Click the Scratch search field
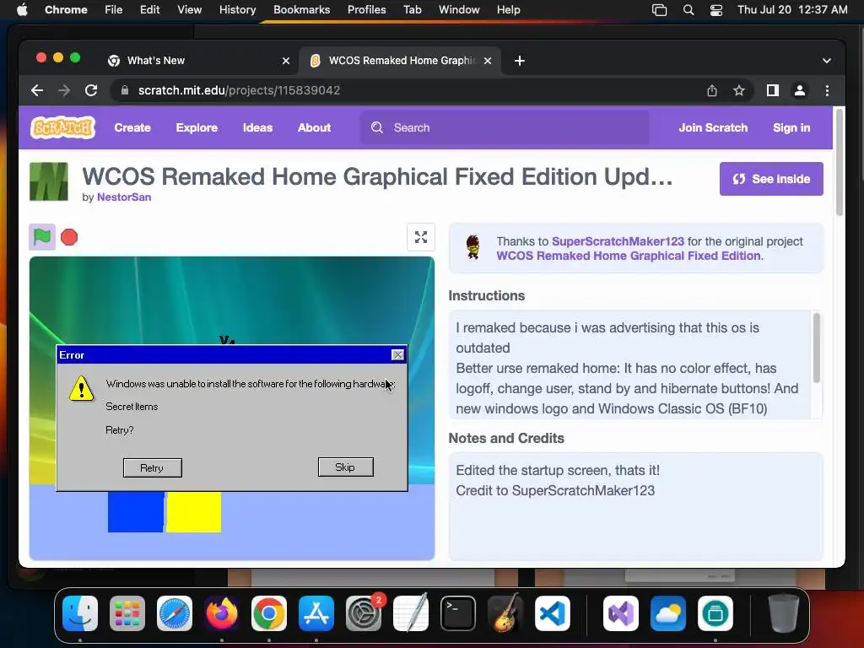The width and height of the screenshot is (864, 648). (x=505, y=128)
